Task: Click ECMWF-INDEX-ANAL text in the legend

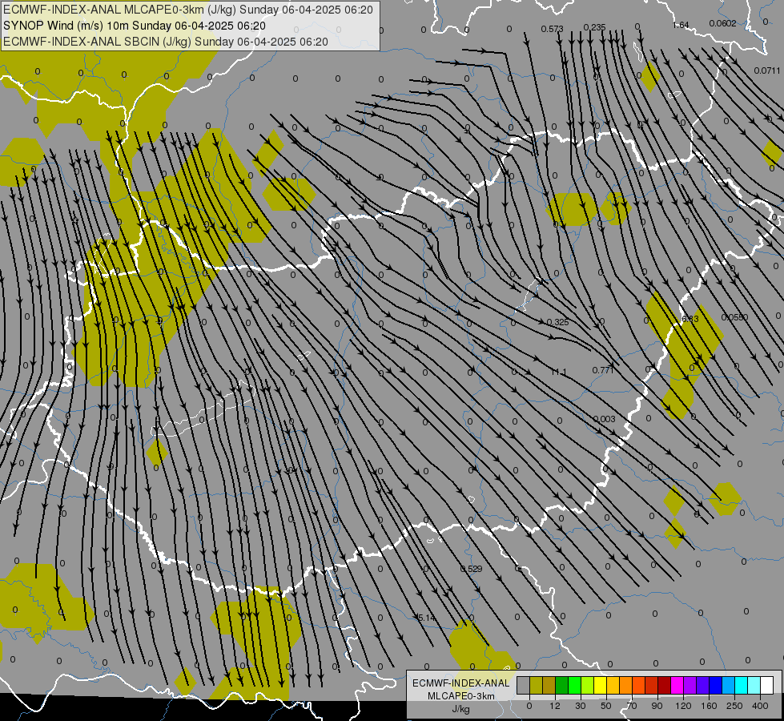Action: 461,683
